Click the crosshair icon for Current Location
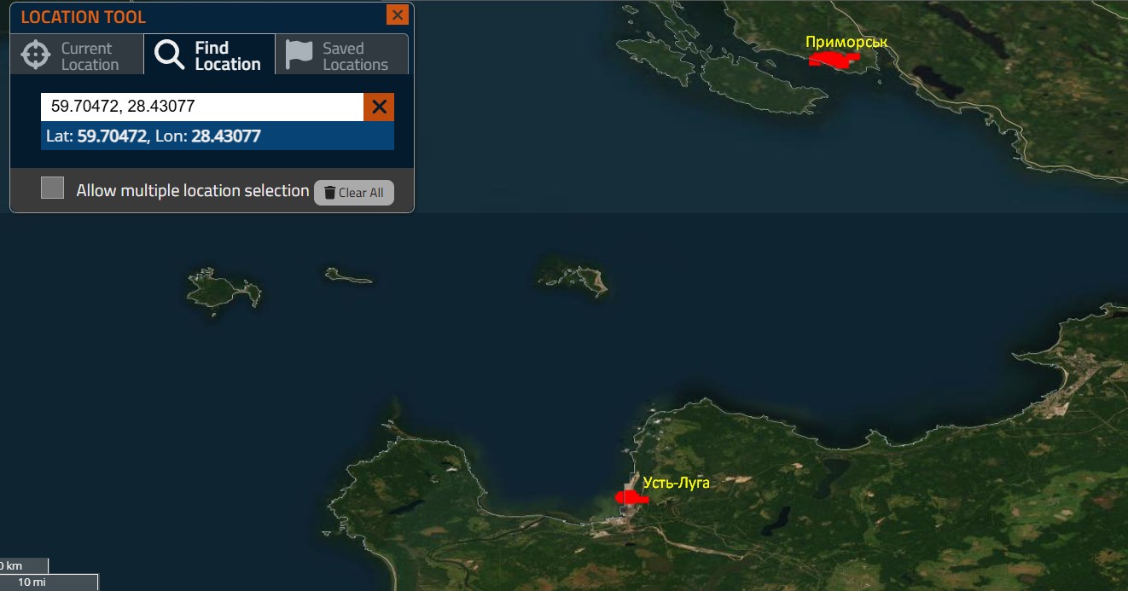The image size is (1128, 591). click(36, 55)
